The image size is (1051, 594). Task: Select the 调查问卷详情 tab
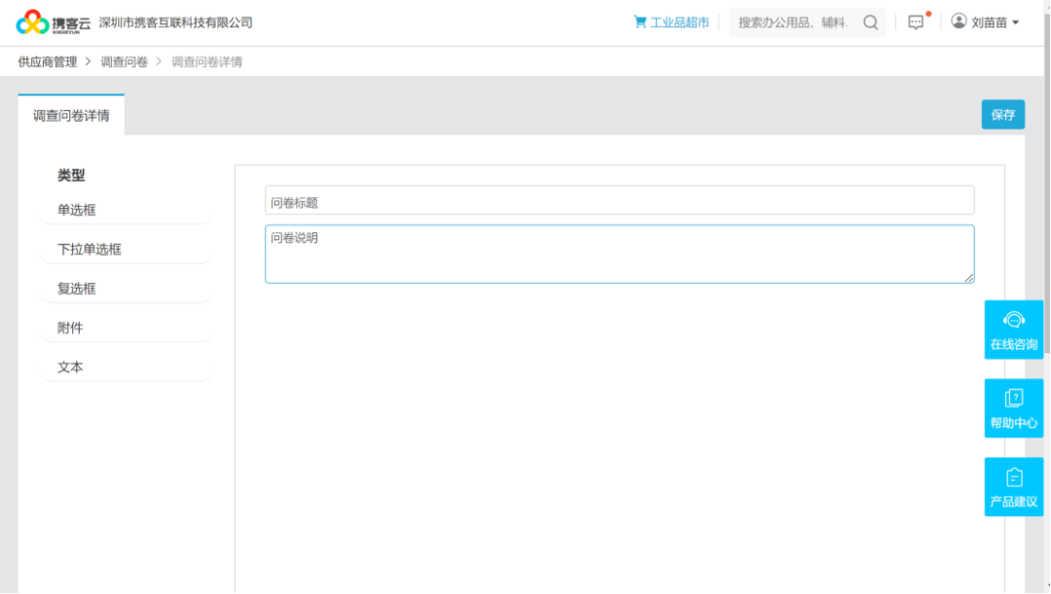(x=71, y=115)
